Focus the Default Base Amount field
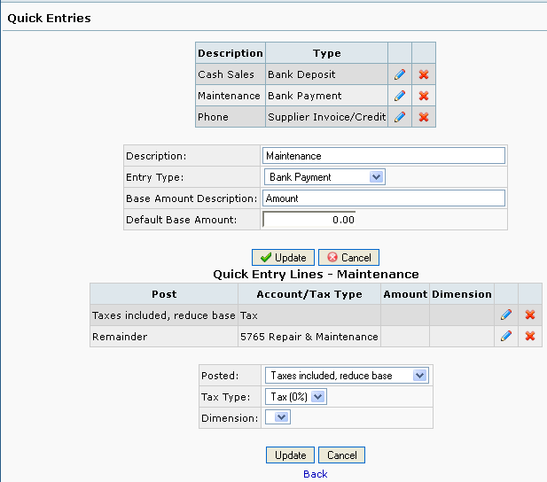Viewport: 547px width, 482px height. pos(309,220)
